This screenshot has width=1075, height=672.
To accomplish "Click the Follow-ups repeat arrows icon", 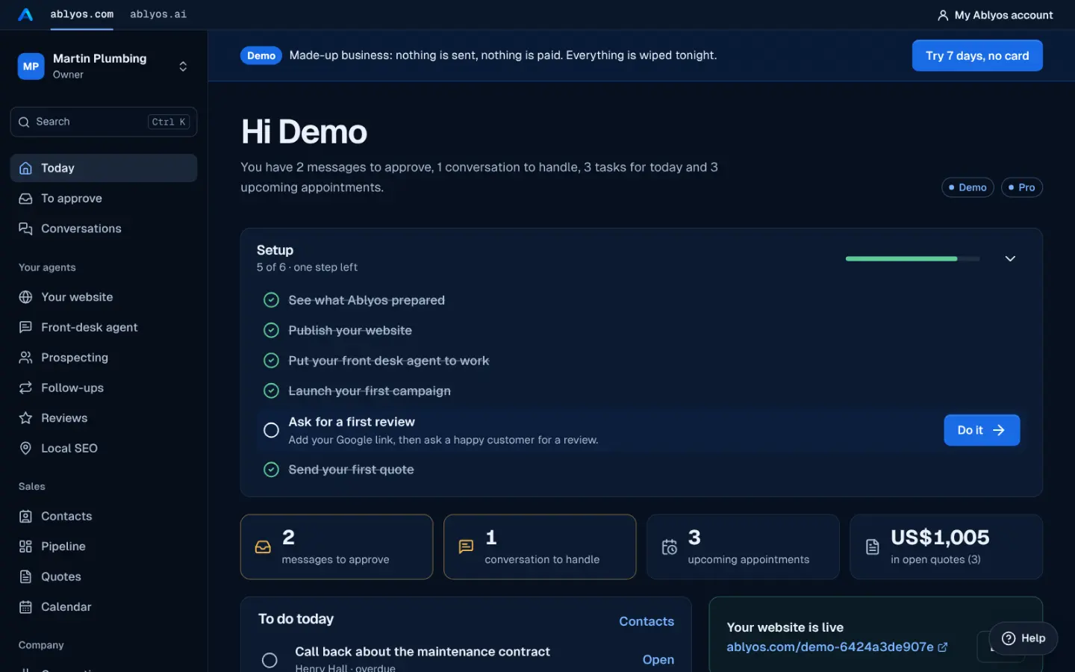I will [25, 388].
